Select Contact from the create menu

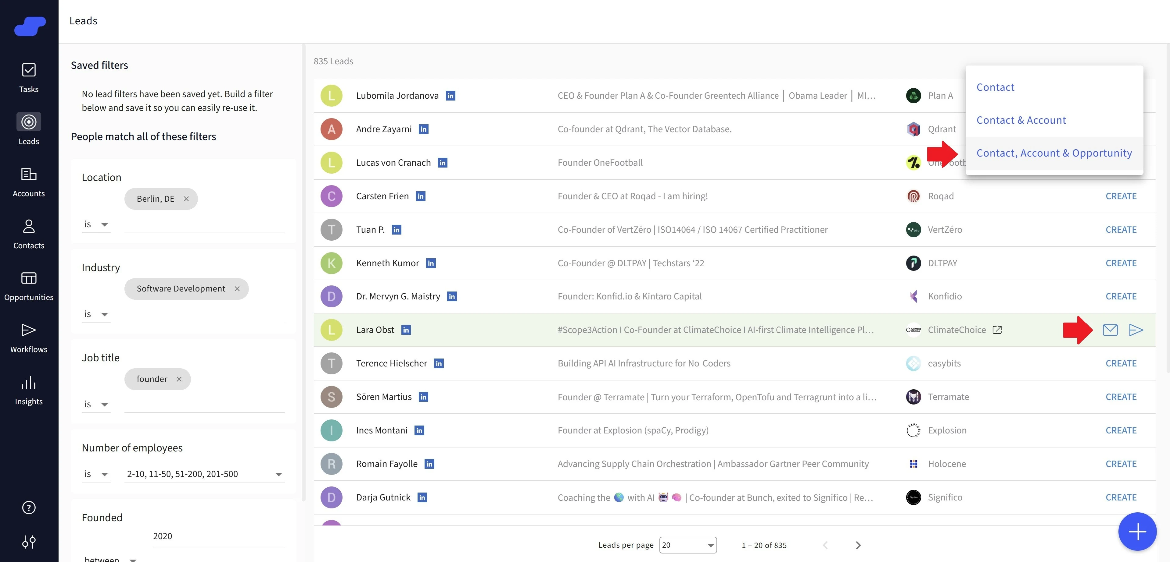[1054, 87]
